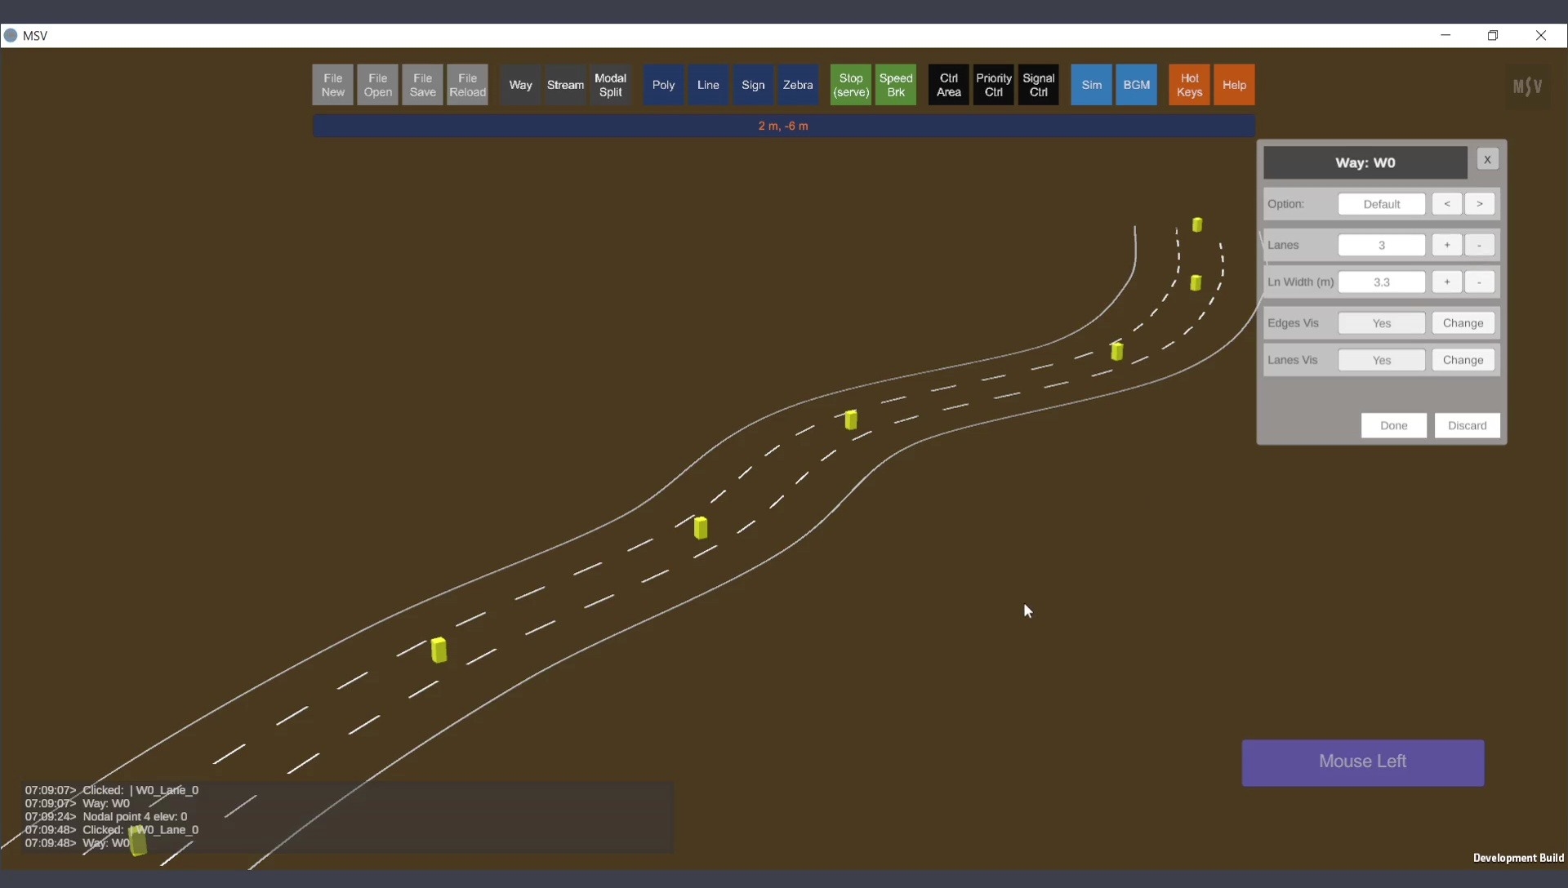Open the Help menu item

[1234, 85]
